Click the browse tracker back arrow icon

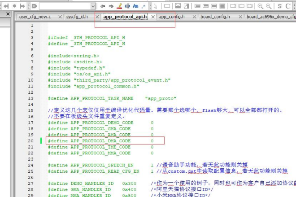(x=6, y=6)
